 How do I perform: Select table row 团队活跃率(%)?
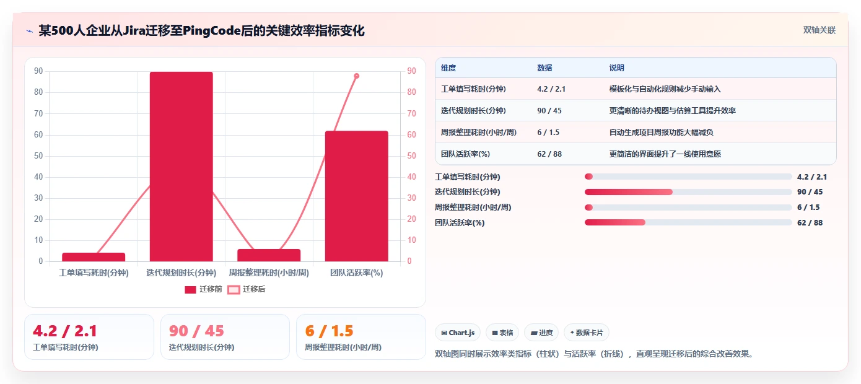point(636,154)
